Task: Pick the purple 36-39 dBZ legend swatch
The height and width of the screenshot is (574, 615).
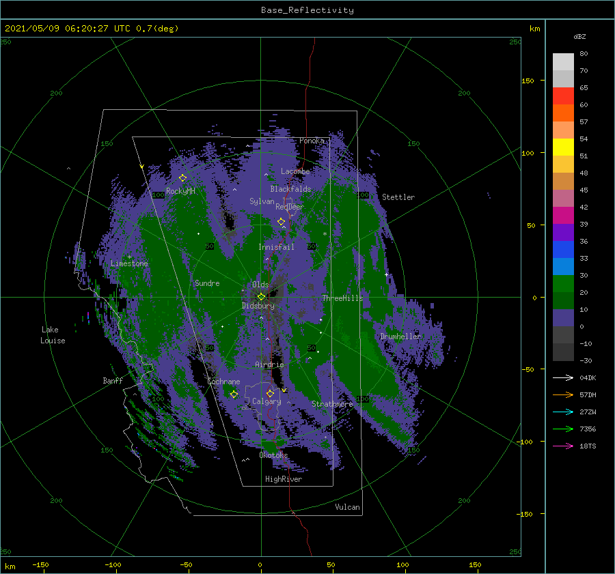Action: coord(563,233)
